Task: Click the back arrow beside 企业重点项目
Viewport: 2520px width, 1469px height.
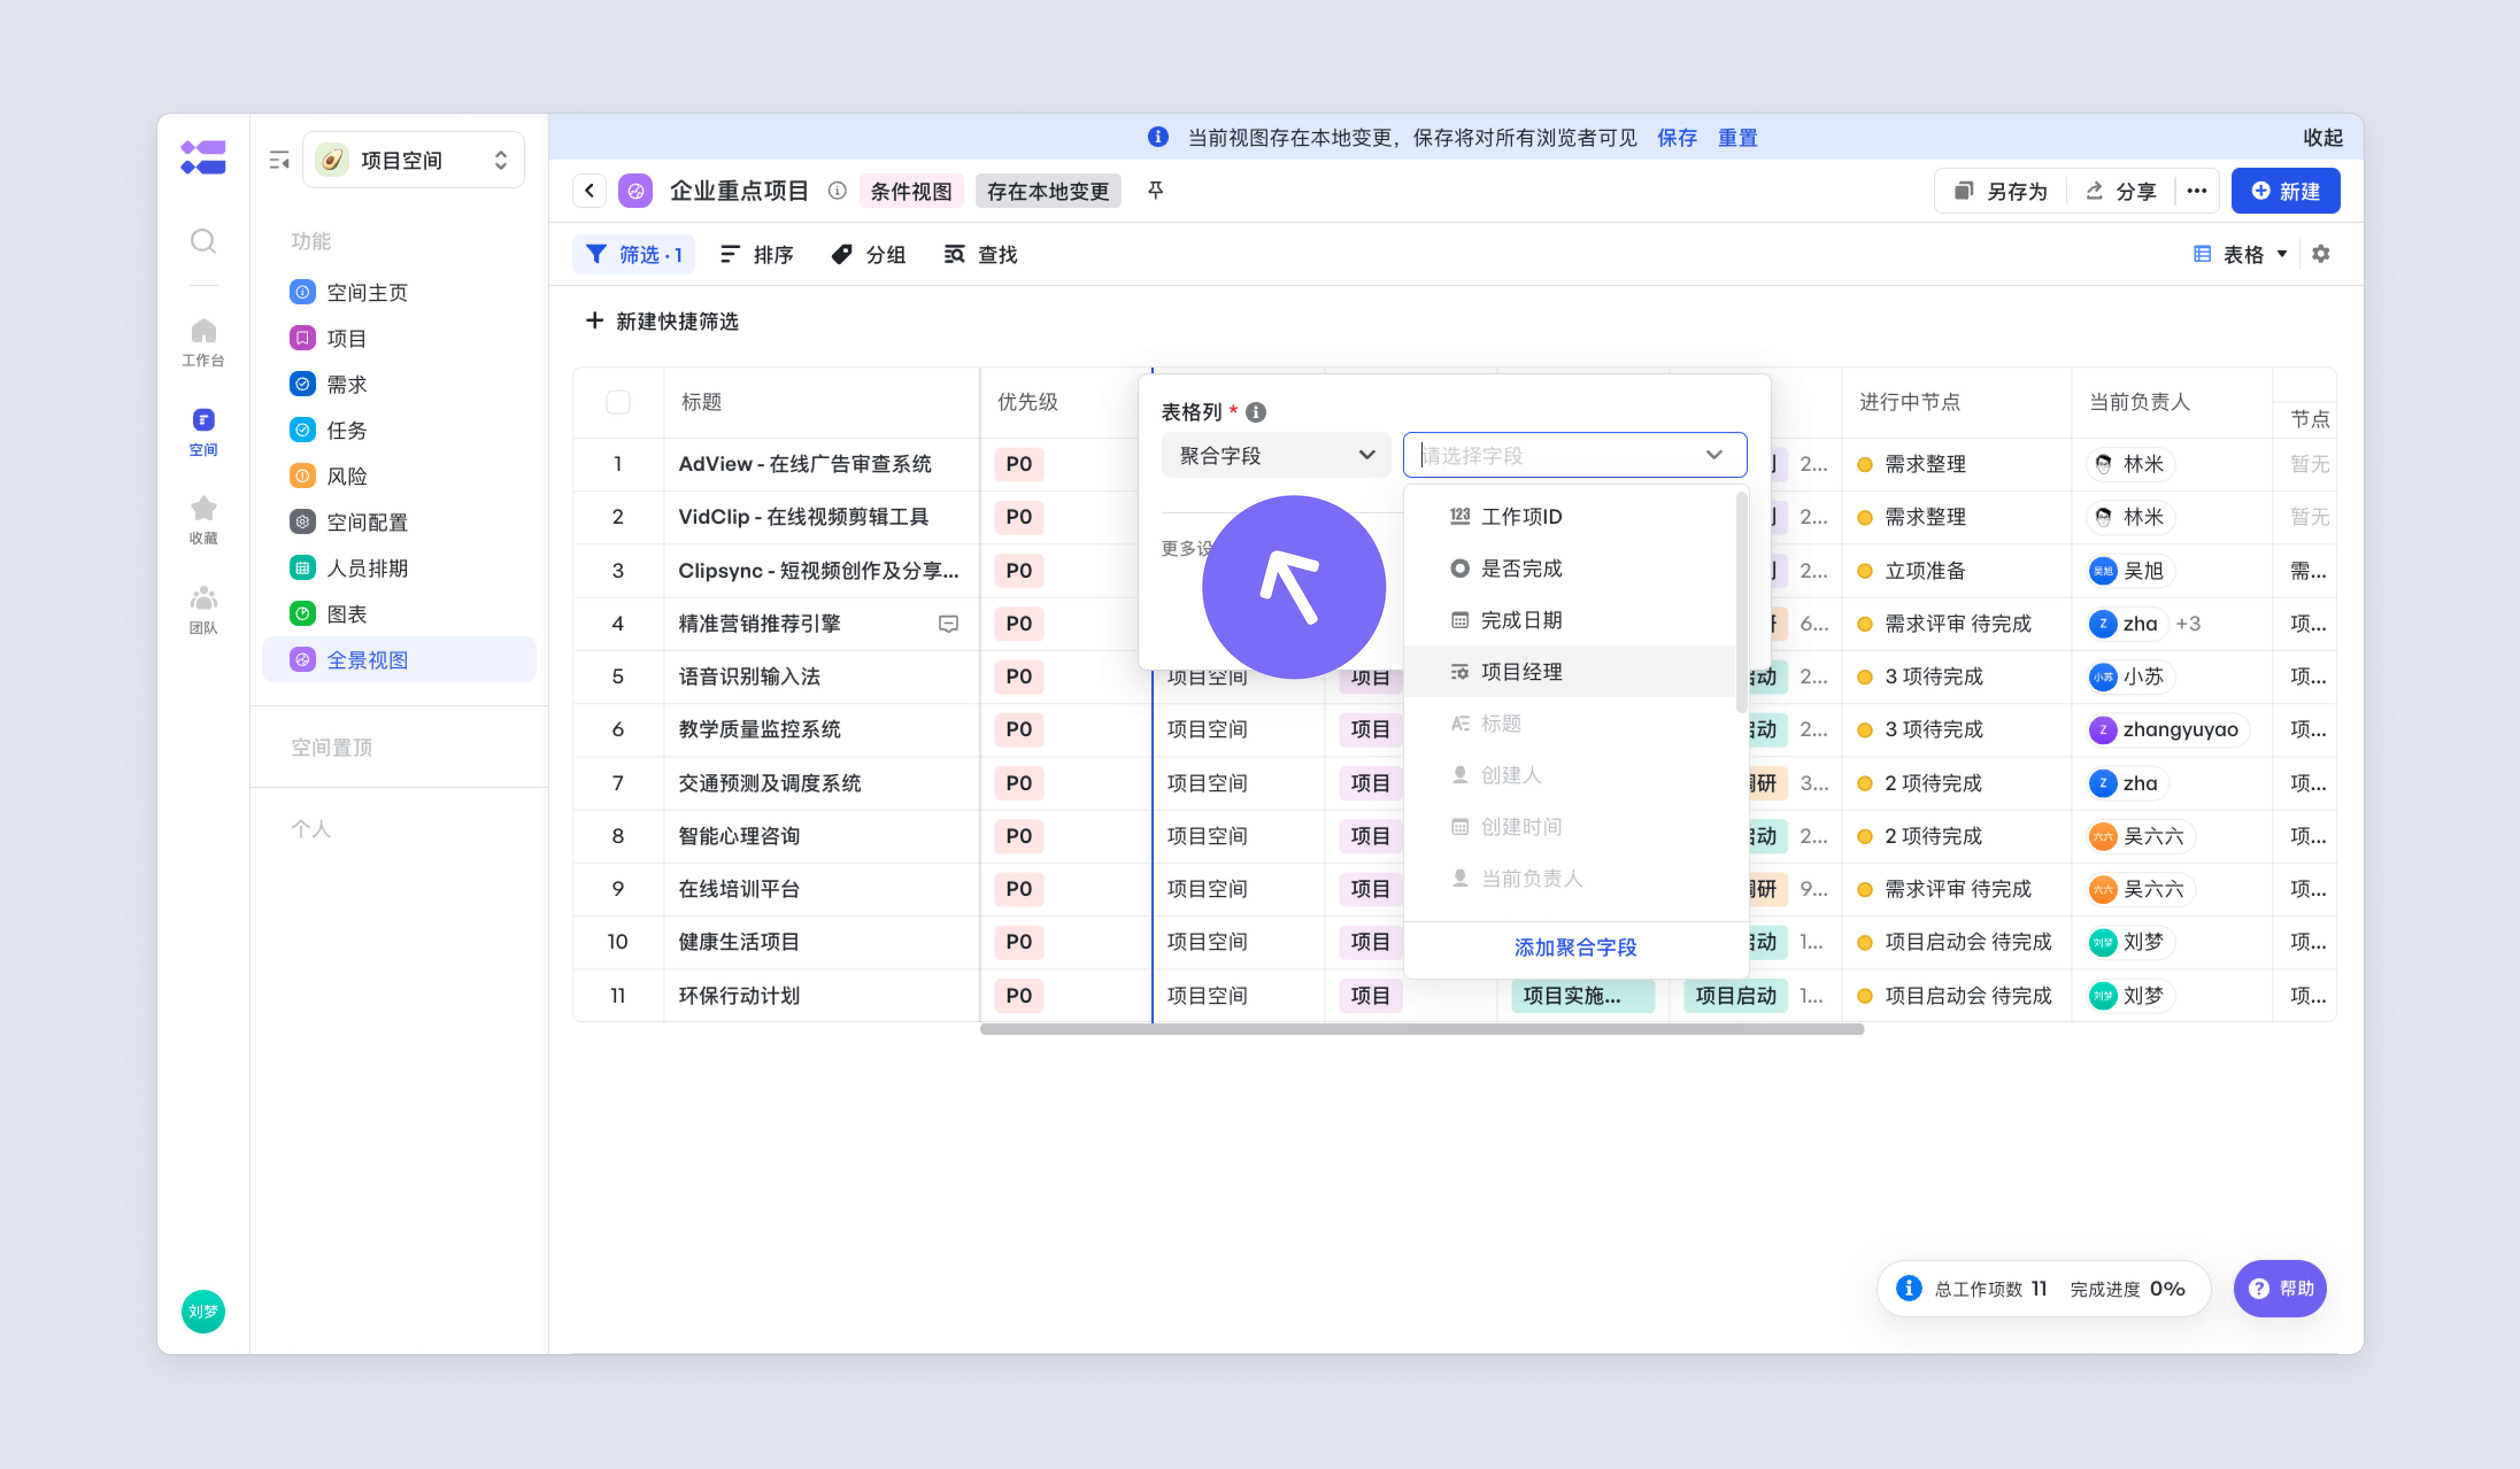Action: (x=590, y=191)
